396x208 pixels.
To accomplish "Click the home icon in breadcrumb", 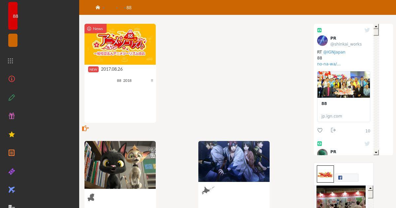I will coord(98,7).
